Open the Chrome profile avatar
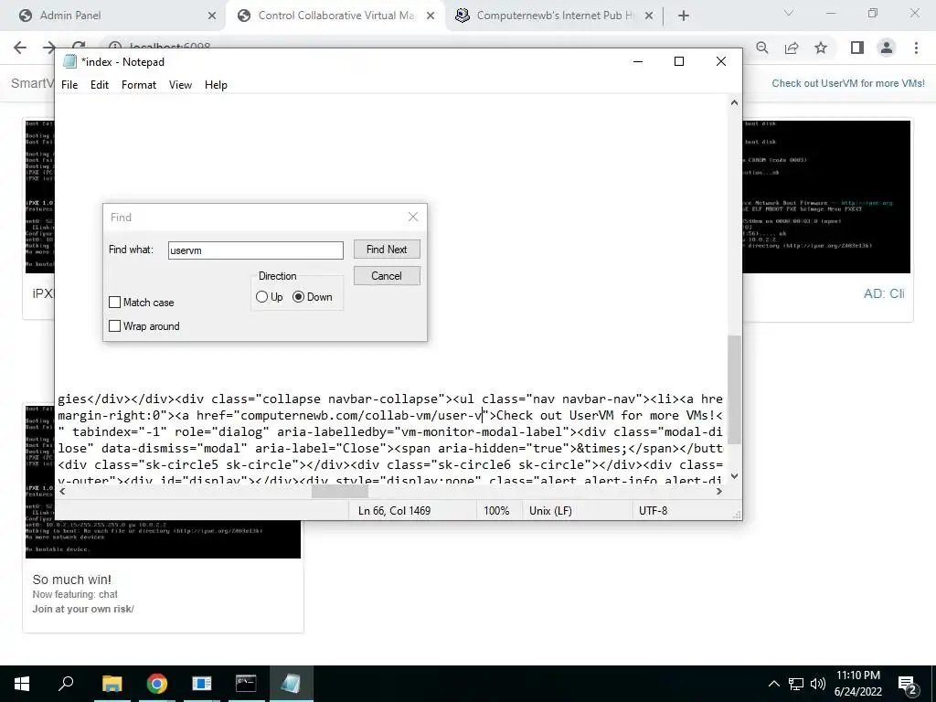 pyautogui.click(x=887, y=48)
